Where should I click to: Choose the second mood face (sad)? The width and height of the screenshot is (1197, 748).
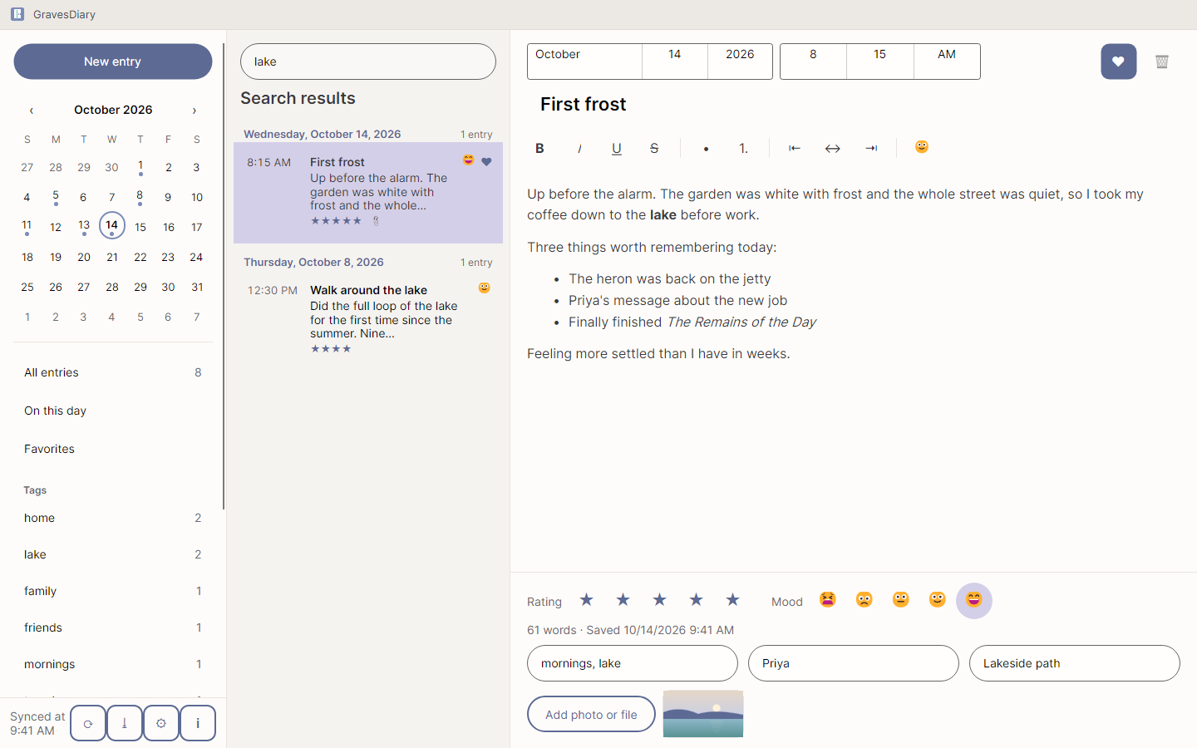click(864, 600)
